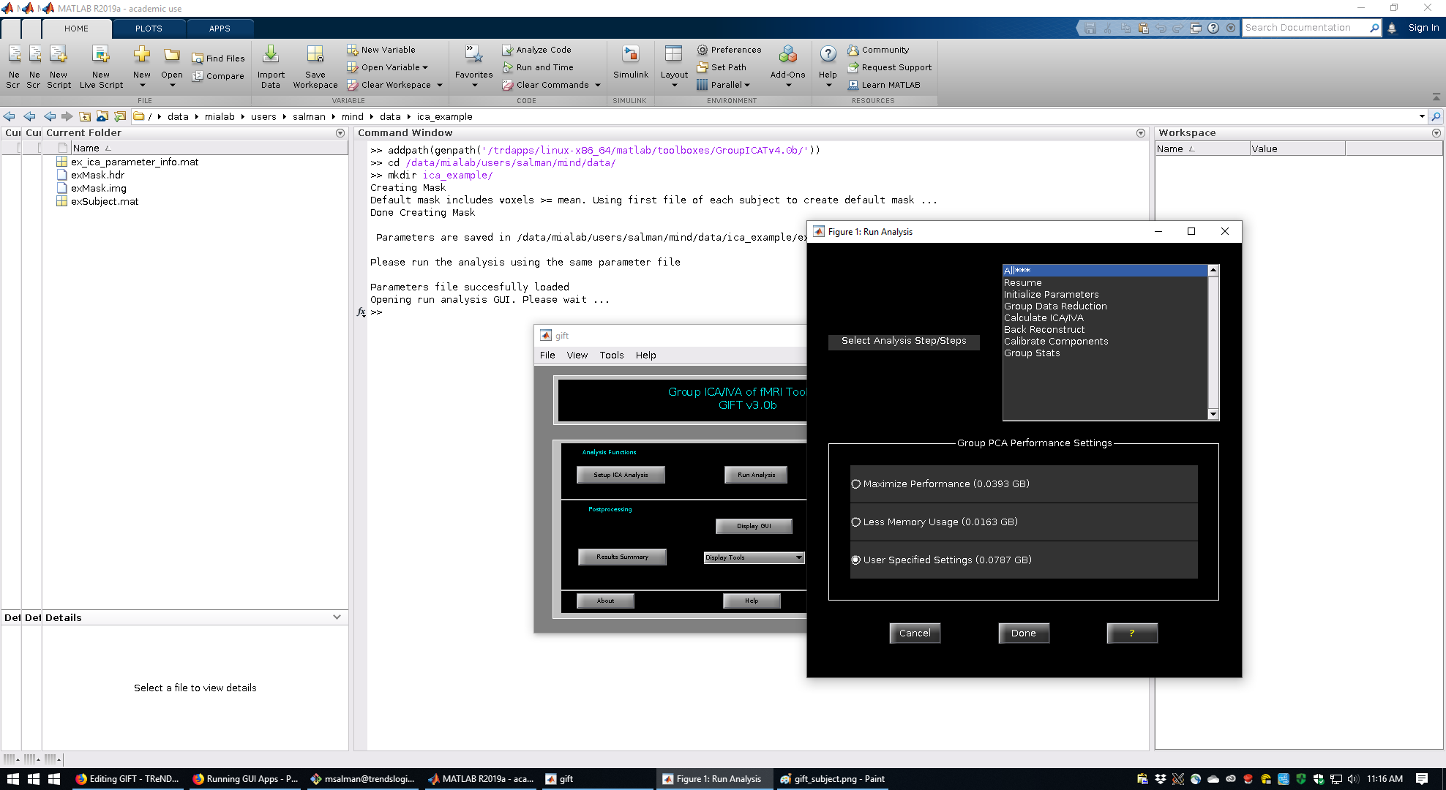Click in the Search Documentation field
1446x790 pixels.
1305,28
